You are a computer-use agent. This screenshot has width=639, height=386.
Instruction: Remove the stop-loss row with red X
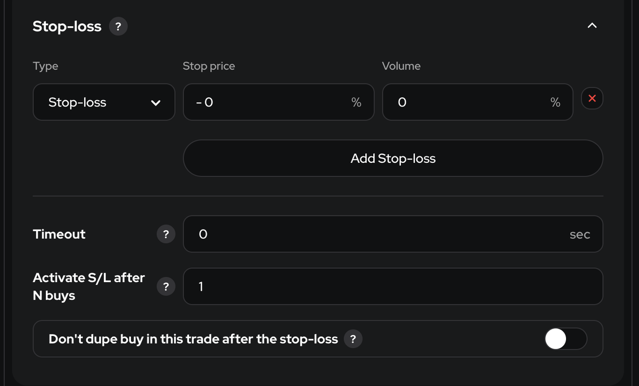592,98
